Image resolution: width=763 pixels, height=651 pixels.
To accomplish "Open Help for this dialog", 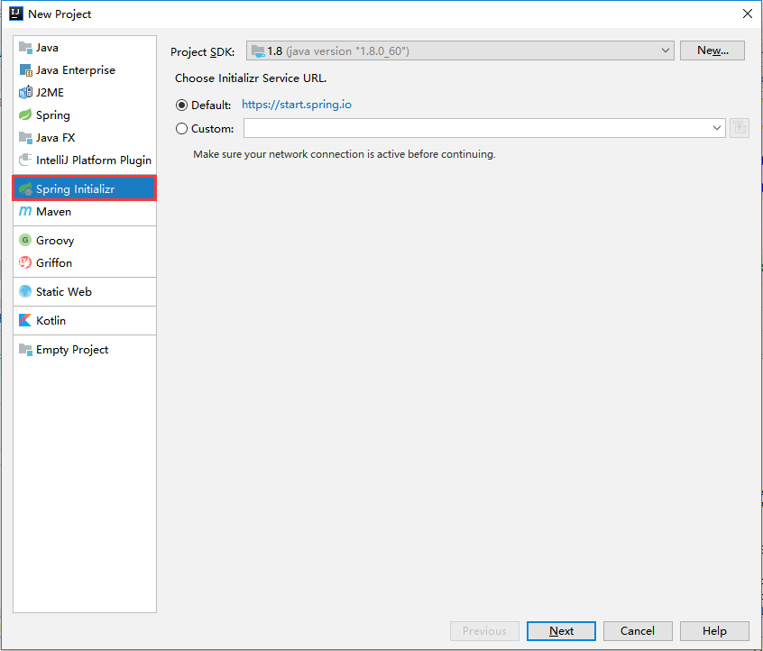I will point(714,631).
